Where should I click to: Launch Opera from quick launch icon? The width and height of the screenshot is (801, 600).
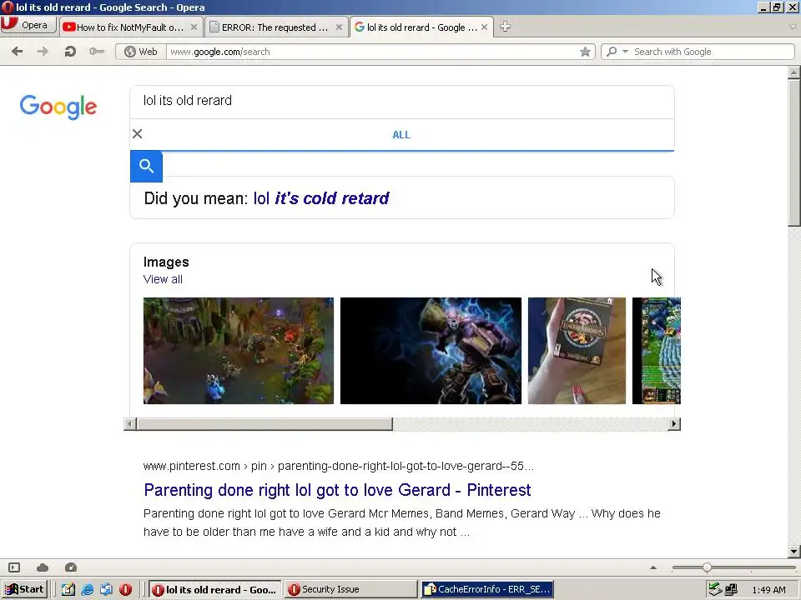(x=125, y=589)
